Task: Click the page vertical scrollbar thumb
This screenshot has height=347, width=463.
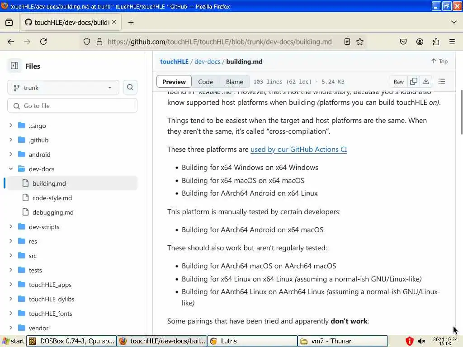Action: [462, 112]
